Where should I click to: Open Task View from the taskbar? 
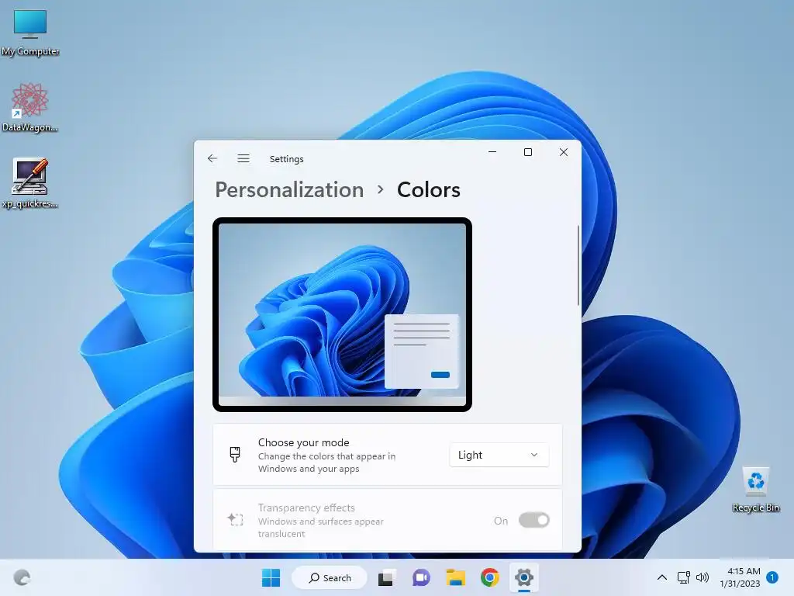(x=386, y=577)
